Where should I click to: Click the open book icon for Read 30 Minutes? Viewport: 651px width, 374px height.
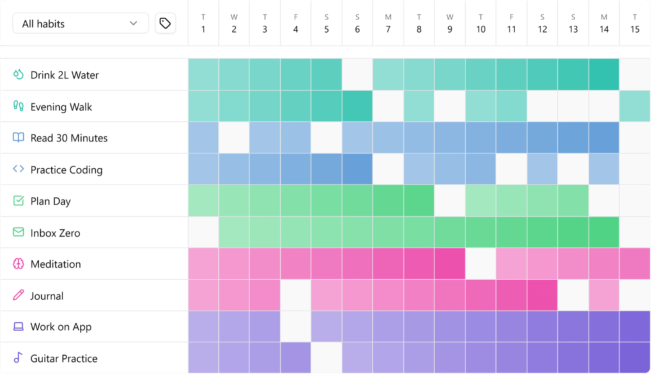[18, 137]
